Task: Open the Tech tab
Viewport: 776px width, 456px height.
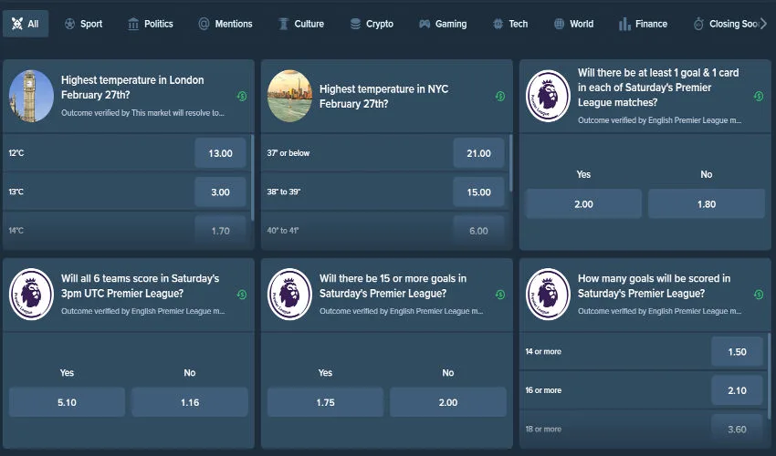Action: tap(510, 24)
